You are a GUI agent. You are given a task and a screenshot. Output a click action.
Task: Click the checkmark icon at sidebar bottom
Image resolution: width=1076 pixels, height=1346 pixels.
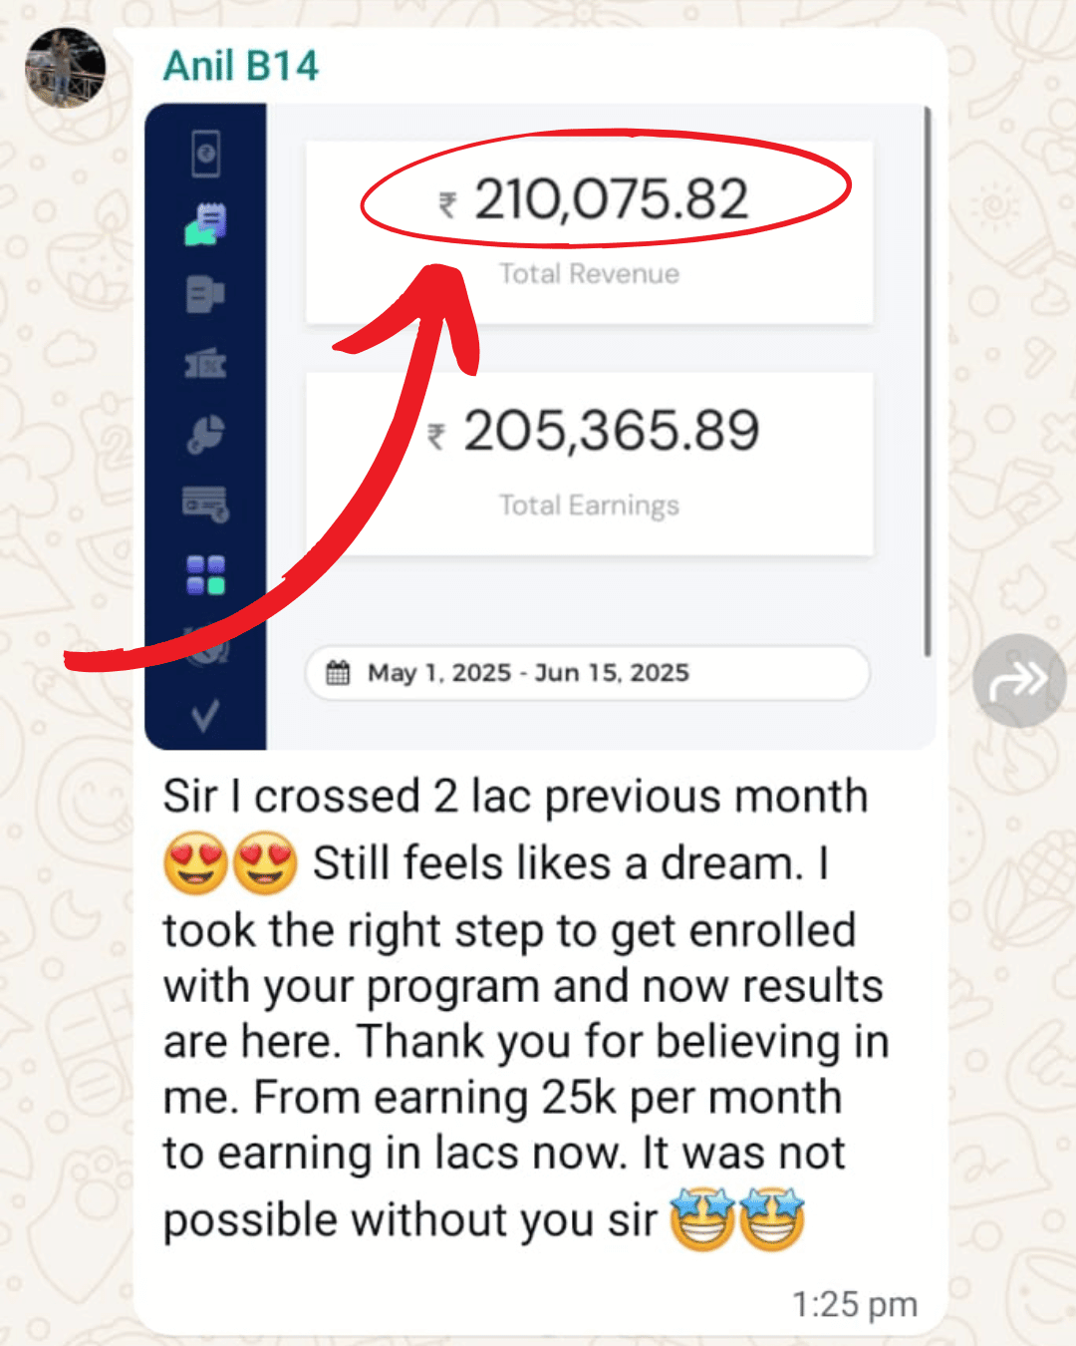click(x=205, y=716)
